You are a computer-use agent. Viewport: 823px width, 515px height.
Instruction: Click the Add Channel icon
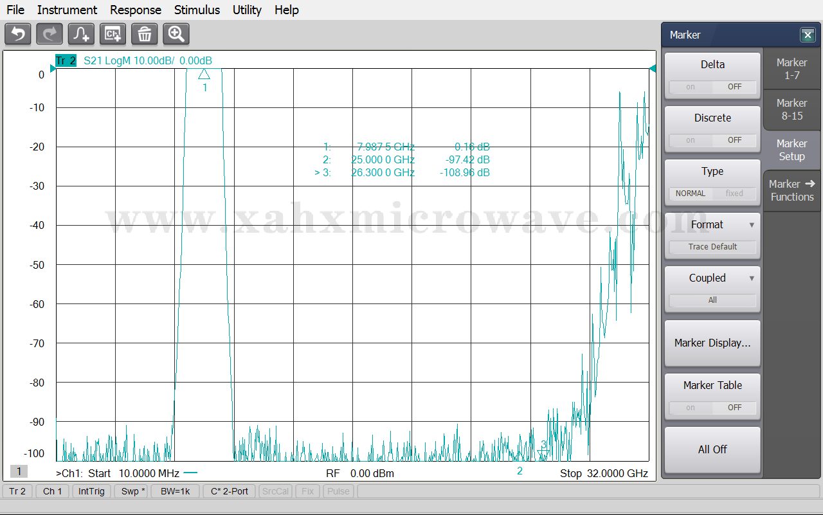[113, 34]
